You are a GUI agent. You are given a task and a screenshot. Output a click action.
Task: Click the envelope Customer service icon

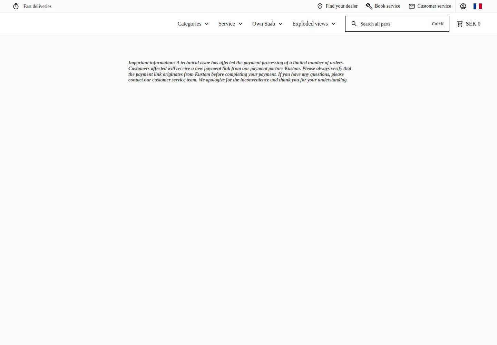pyautogui.click(x=412, y=6)
